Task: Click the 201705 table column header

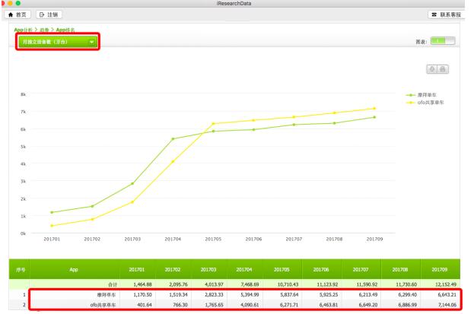Action: click(x=282, y=270)
